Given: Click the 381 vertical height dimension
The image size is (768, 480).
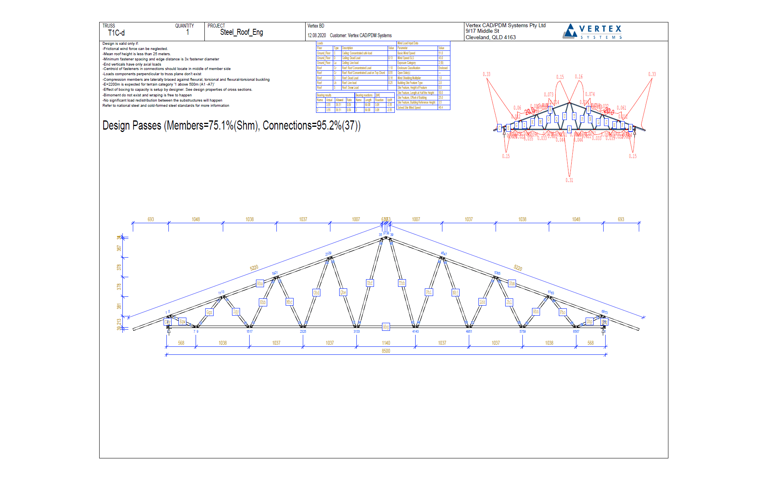Looking at the screenshot, I should tap(119, 306).
